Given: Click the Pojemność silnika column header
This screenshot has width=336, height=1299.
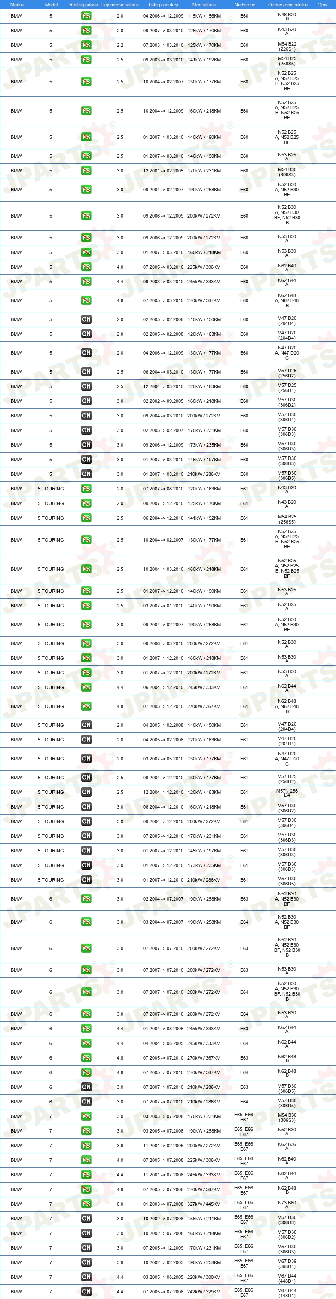Looking at the screenshot, I should pyautogui.click(x=120, y=5).
